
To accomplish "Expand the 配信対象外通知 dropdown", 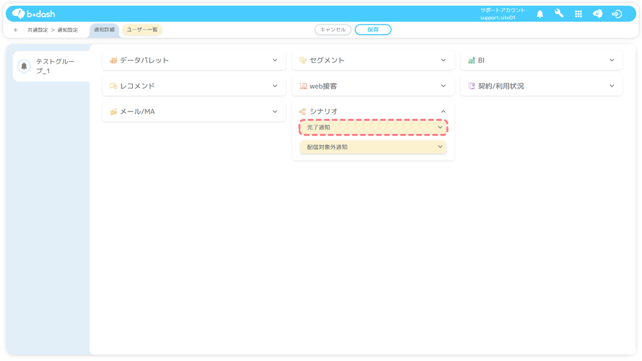I will [x=440, y=147].
